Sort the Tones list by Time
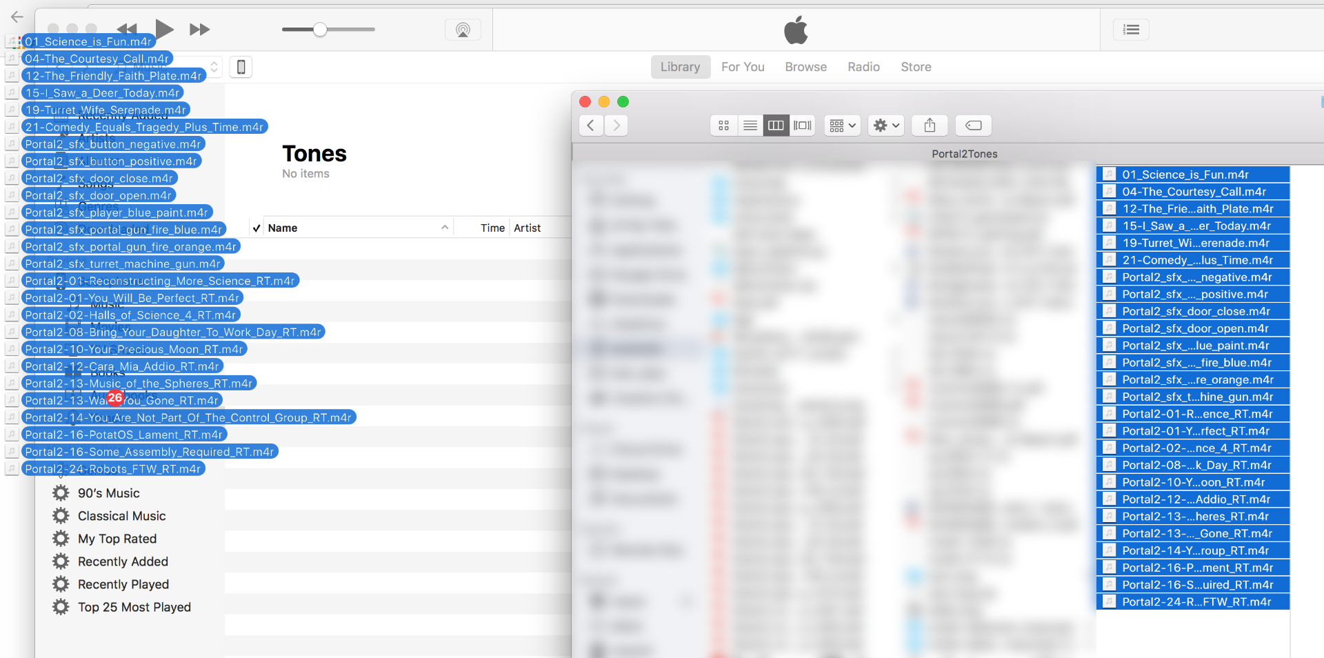This screenshot has height=658, width=1324. (x=492, y=228)
